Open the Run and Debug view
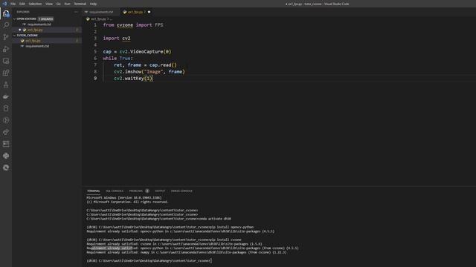This screenshot has height=267, width=476. (x=6, y=49)
